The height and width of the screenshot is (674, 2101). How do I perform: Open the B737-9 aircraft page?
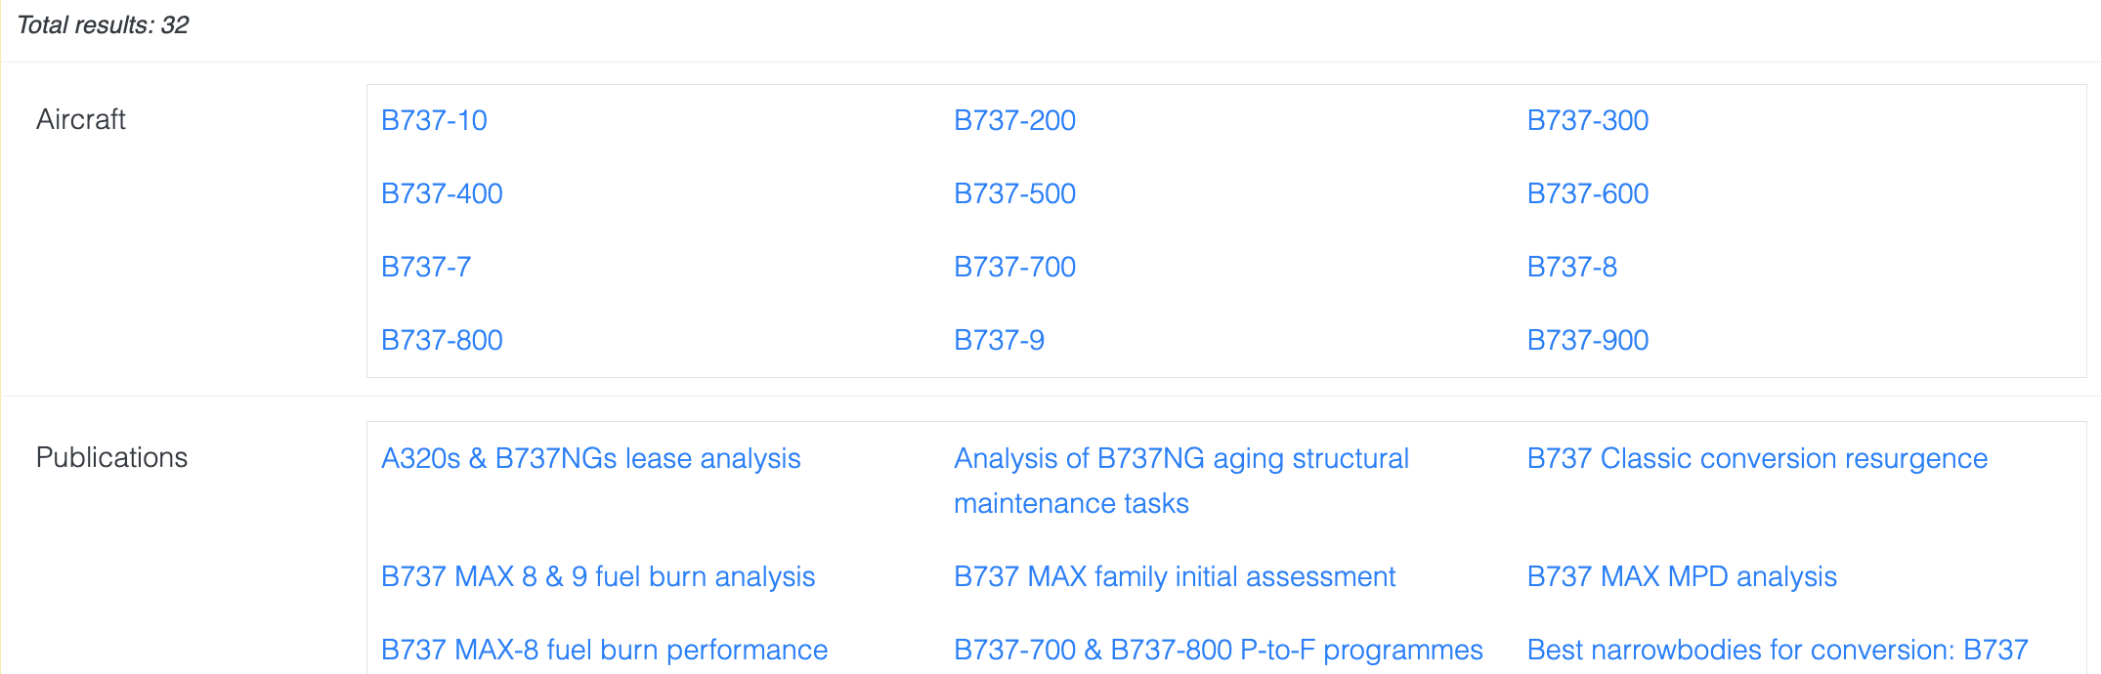pyautogui.click(x=999, y=340)
